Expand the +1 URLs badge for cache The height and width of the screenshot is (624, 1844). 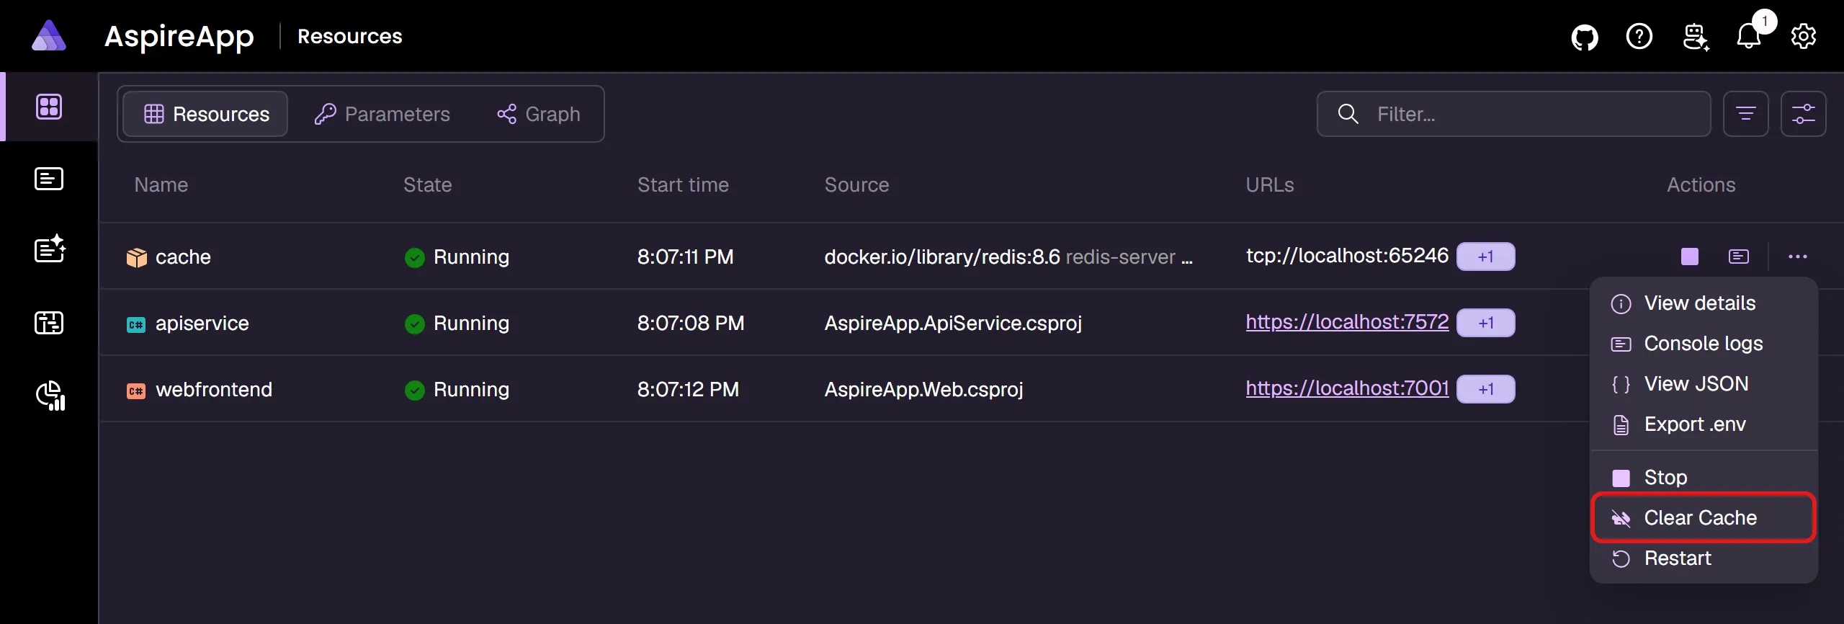click(x=1486, y=257)
